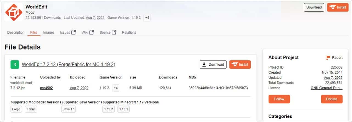
Task: Click the Created date Nov 15, 2014
Action: click(x=332, y=72)
